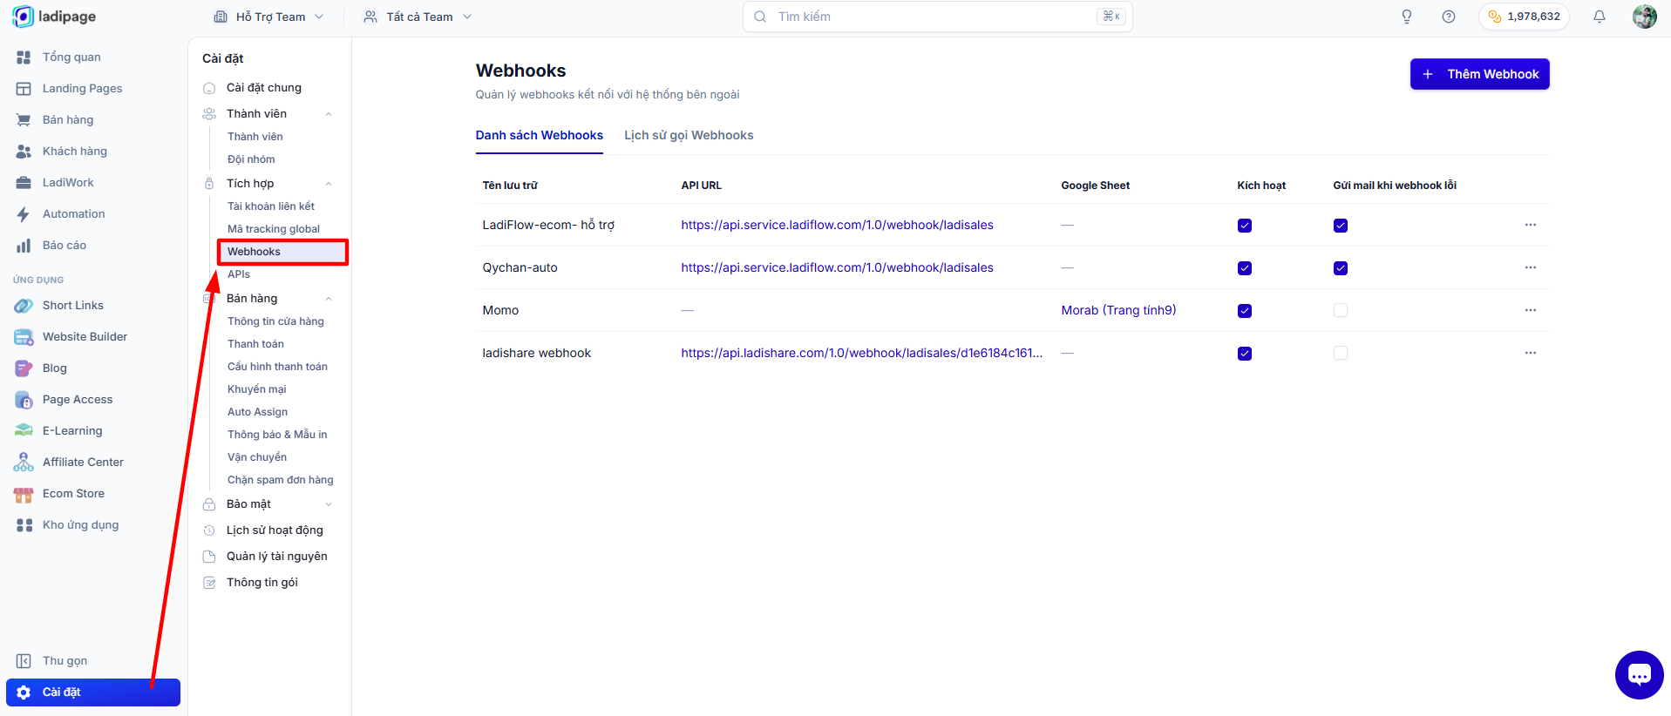This screenshot has width=1671, height=716.
Task: Open the help question mark icon
Action: (1449, 17)
